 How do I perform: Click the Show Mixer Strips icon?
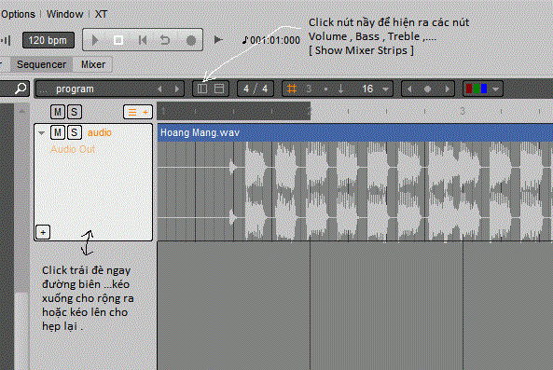202,89
